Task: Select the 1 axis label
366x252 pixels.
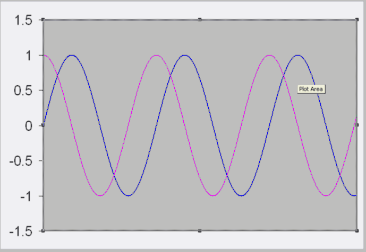Action: pyautogui.click(x=29, y=56)
